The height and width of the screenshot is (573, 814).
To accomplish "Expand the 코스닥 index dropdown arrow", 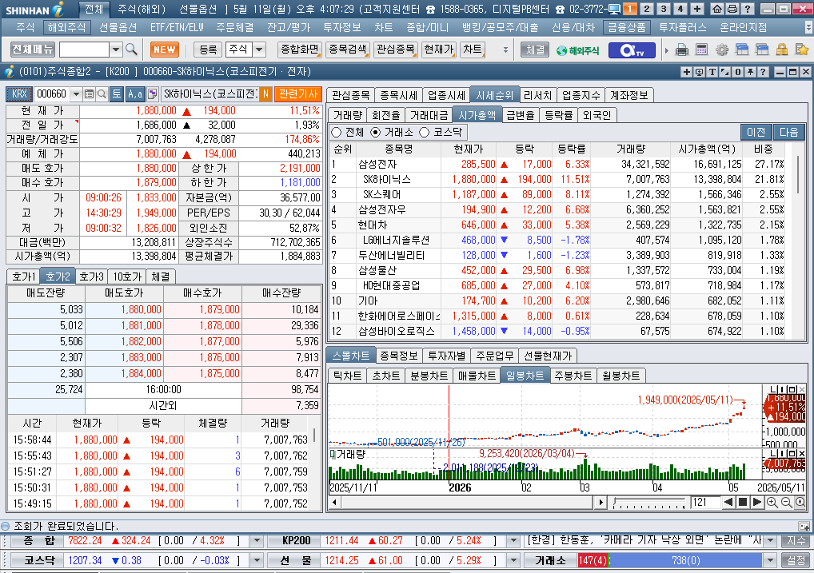I will click(x=257, y=560).
